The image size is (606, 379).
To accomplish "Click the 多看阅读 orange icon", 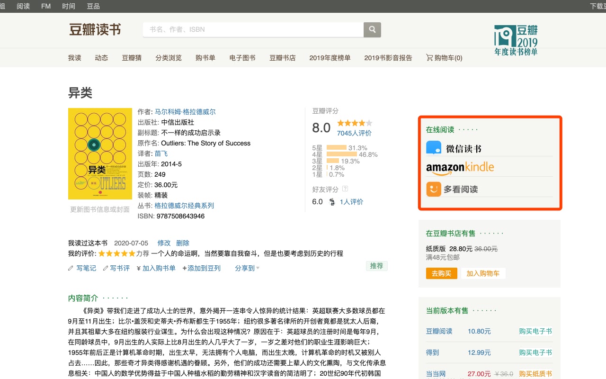I will tap(434, 189).
